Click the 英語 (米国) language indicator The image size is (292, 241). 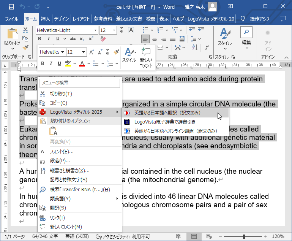coord(77,236)
